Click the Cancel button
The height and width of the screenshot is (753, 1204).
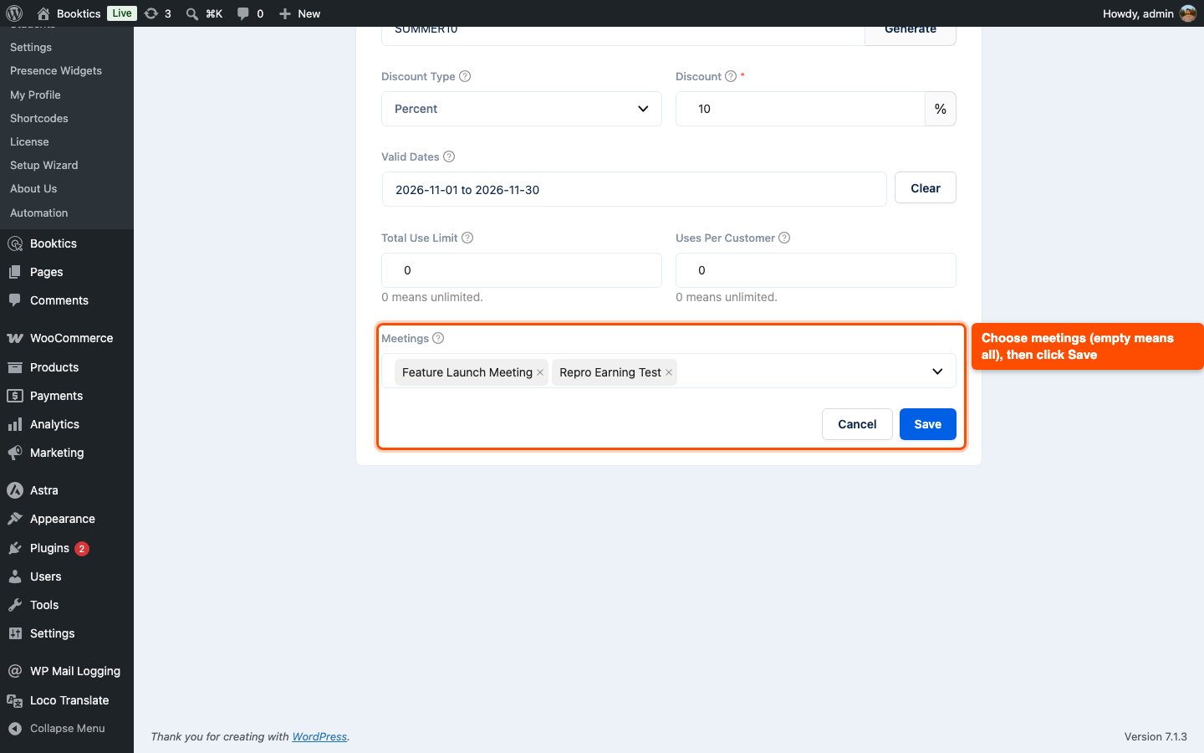point(857,424)
